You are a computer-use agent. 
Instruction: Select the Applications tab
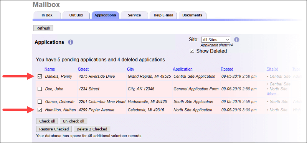[105, 15]
